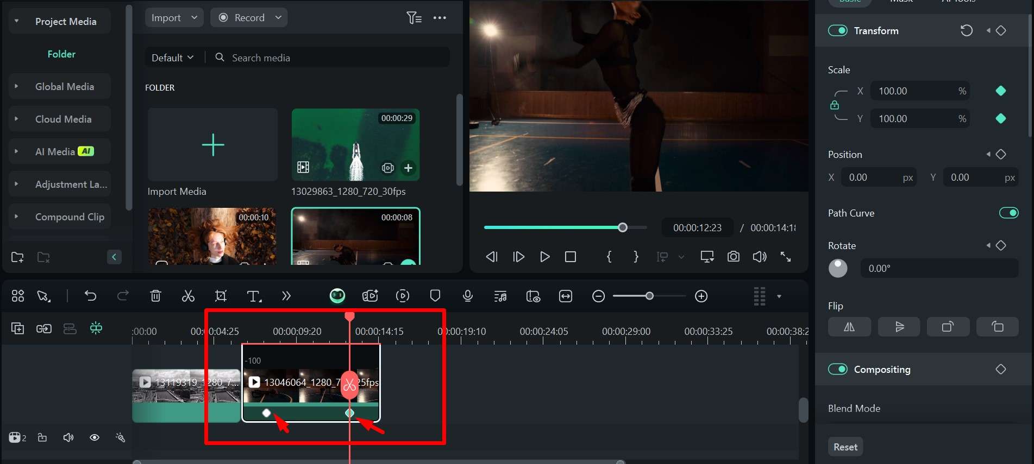The height and width of the screenshot is (464, 1034).
Task: Toggle the auto link chain icon
Action: point(44,328)
